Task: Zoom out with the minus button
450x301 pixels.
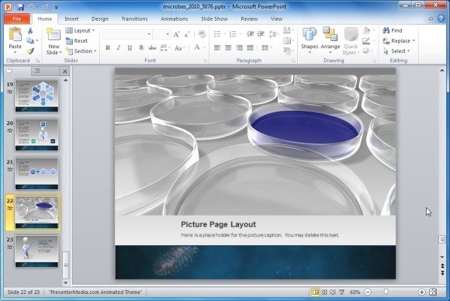Action: click(367, 292)
